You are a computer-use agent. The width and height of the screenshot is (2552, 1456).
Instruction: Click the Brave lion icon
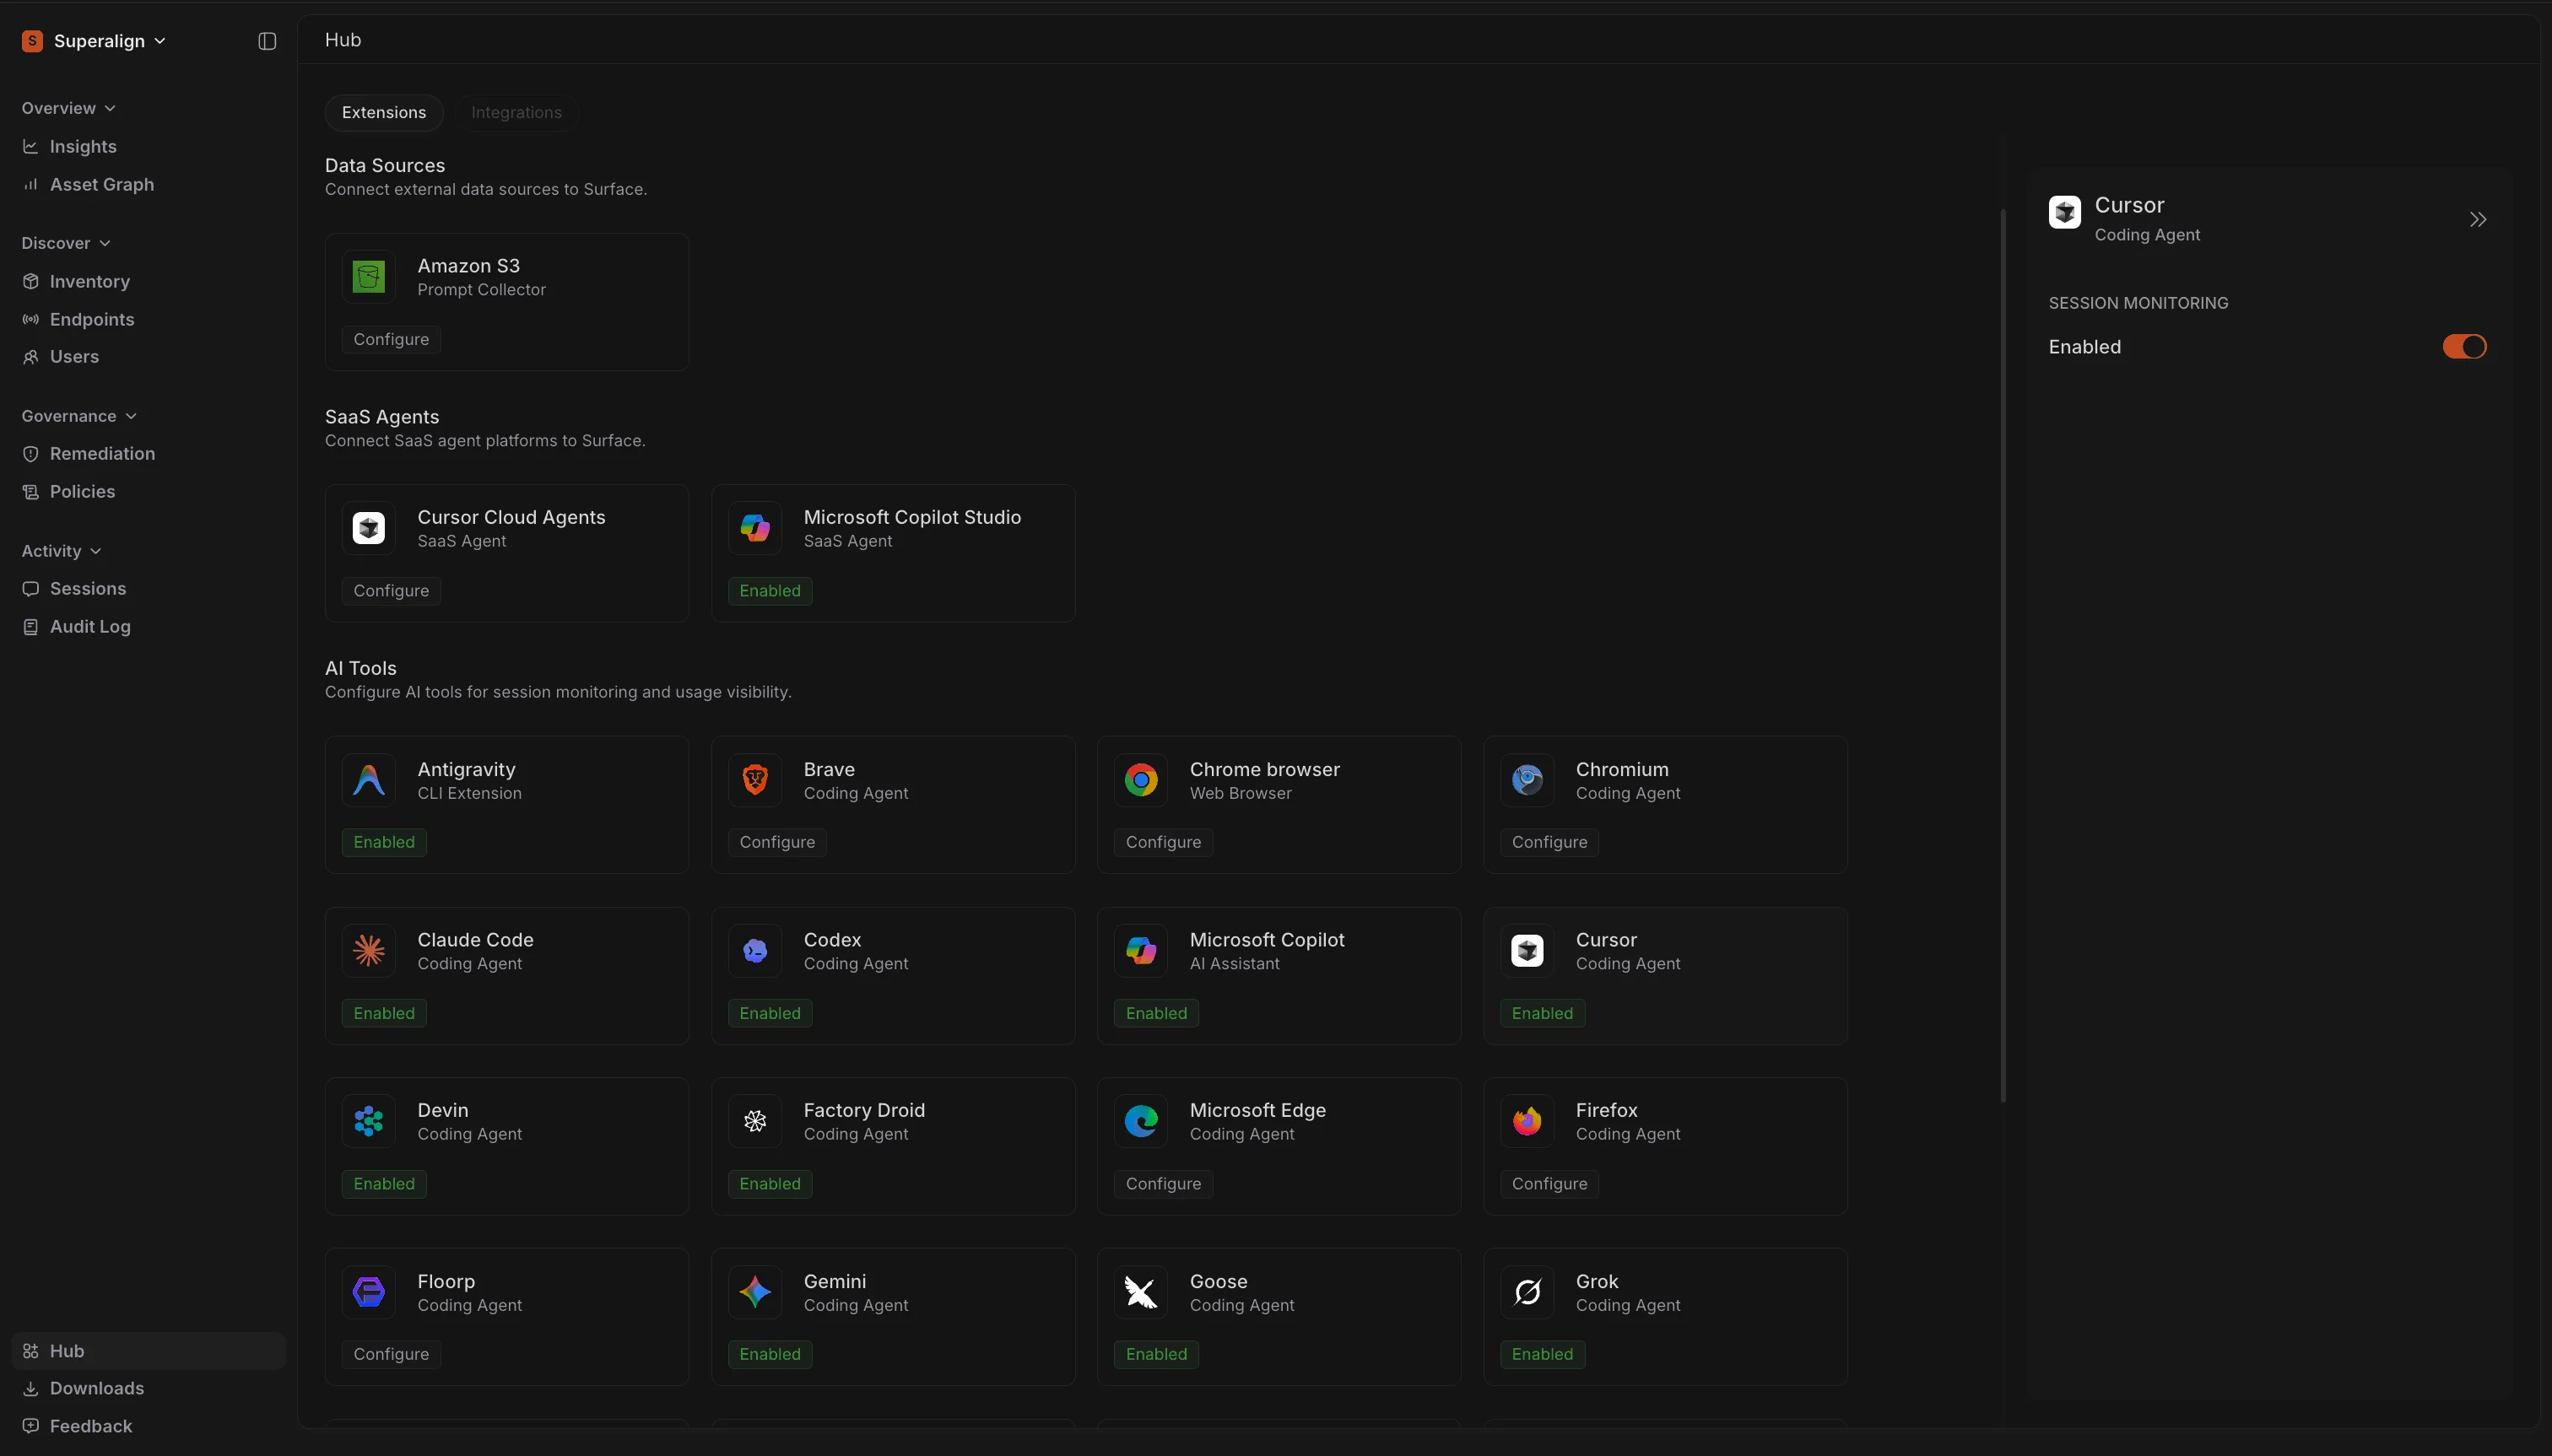[755, 780]
